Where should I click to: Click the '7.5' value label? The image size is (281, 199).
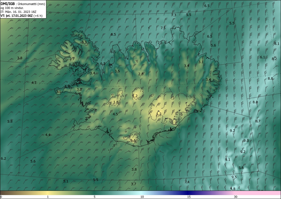pyautogui.click(x=163, y=28)
